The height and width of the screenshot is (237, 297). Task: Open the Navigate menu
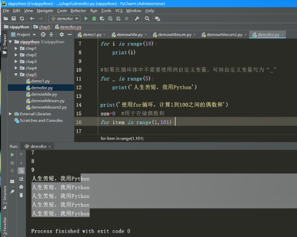point(45,11)
